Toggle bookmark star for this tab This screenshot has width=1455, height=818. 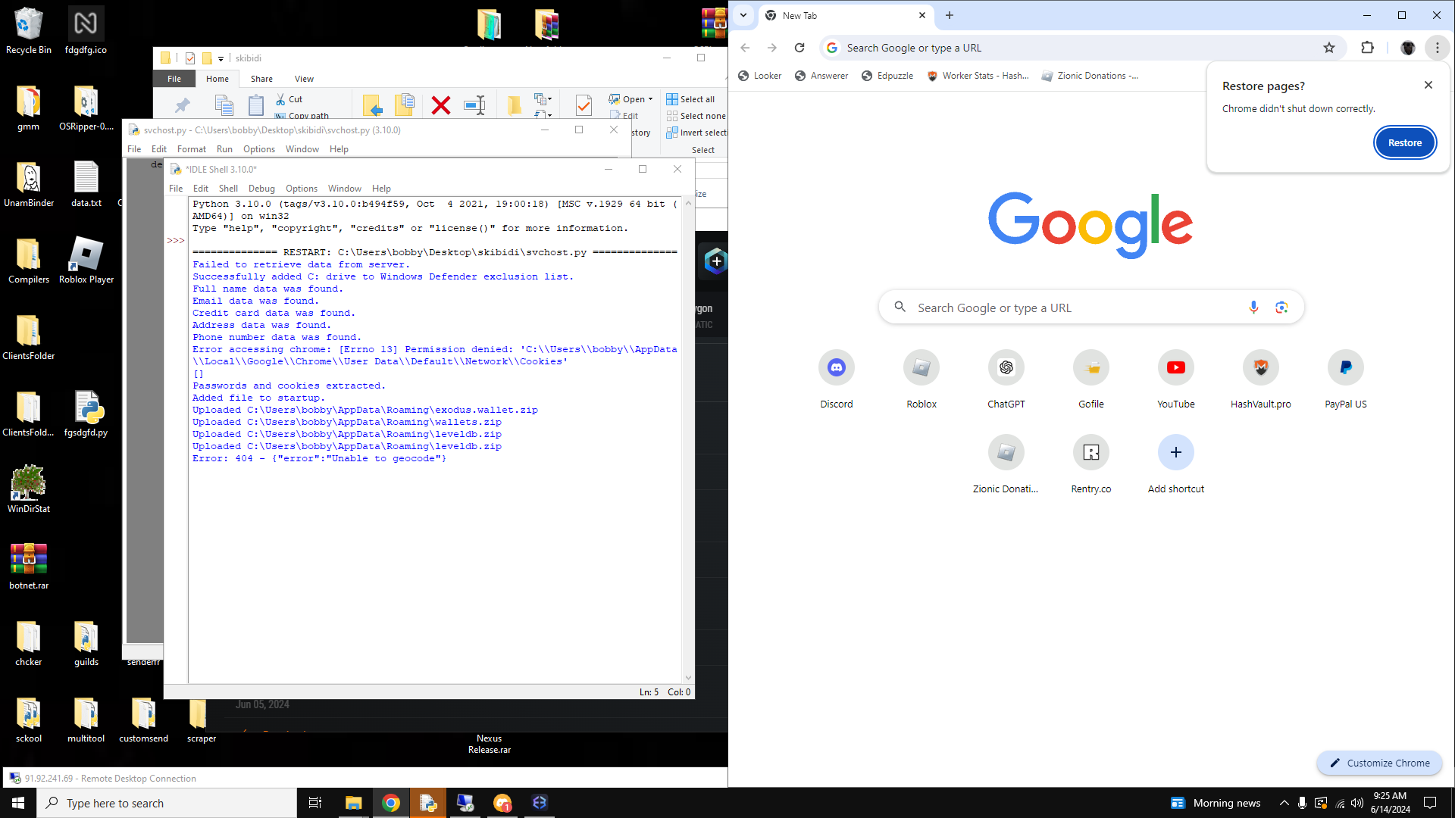point(1329,48)
